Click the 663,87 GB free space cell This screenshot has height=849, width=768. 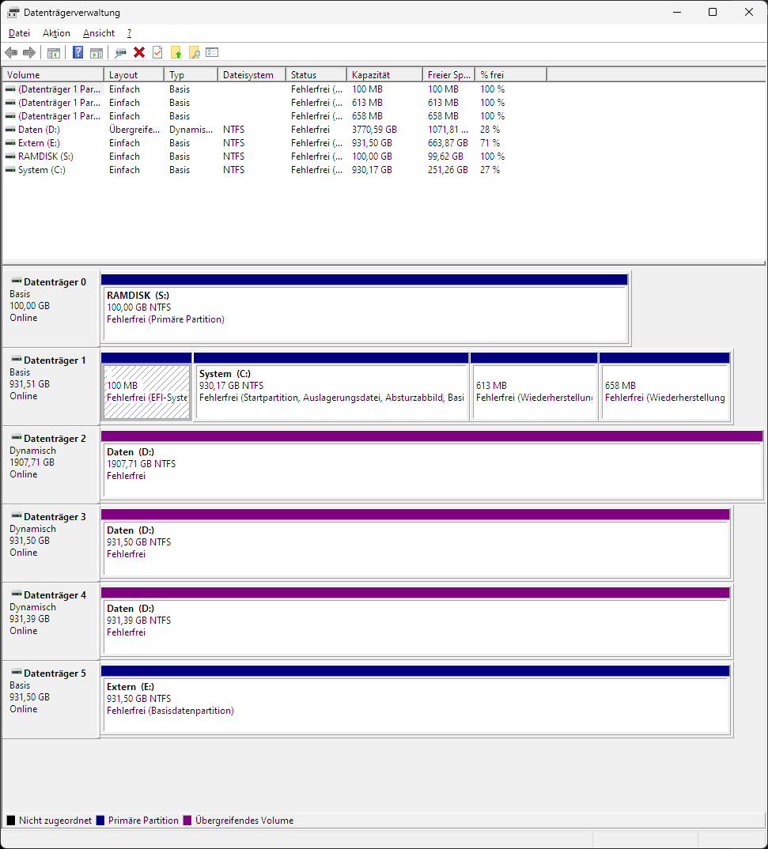point(448,143)
